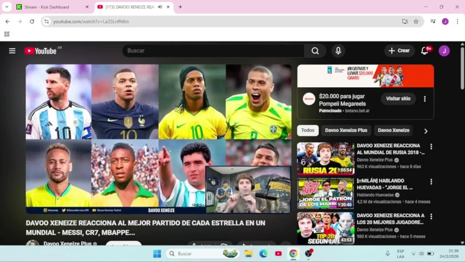Open a new Chrome tab
465x262 pixels.
tap(180, 7)
